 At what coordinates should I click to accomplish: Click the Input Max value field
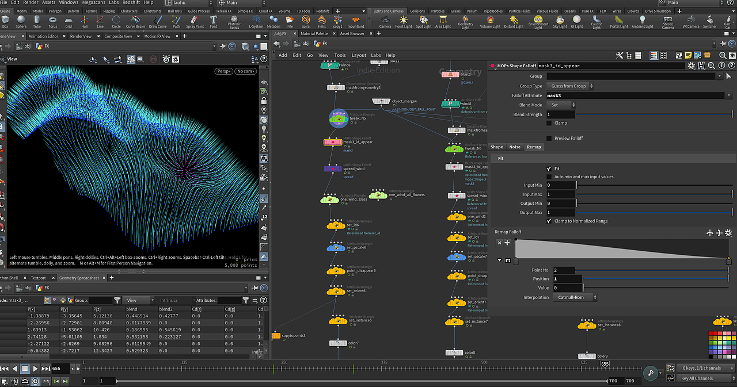(x=561, y=194)
